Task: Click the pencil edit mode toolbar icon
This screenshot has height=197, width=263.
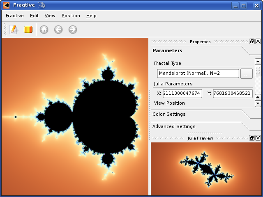Action: point(13,30)
